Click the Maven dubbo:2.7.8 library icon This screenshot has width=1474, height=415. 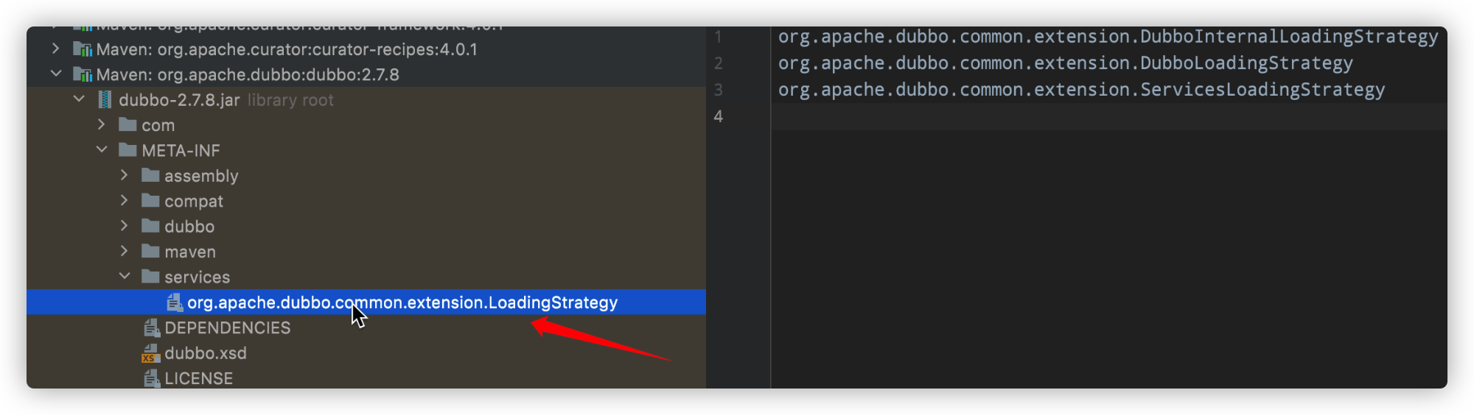(x=83, y=75)
